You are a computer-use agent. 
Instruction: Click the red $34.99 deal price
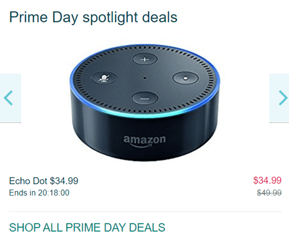click(267, 181)
